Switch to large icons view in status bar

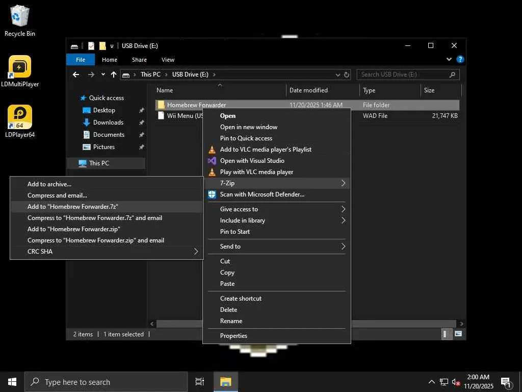458,334
